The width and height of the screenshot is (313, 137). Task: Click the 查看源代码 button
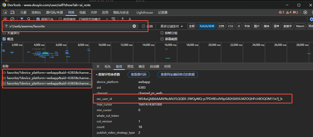point(138,75)
